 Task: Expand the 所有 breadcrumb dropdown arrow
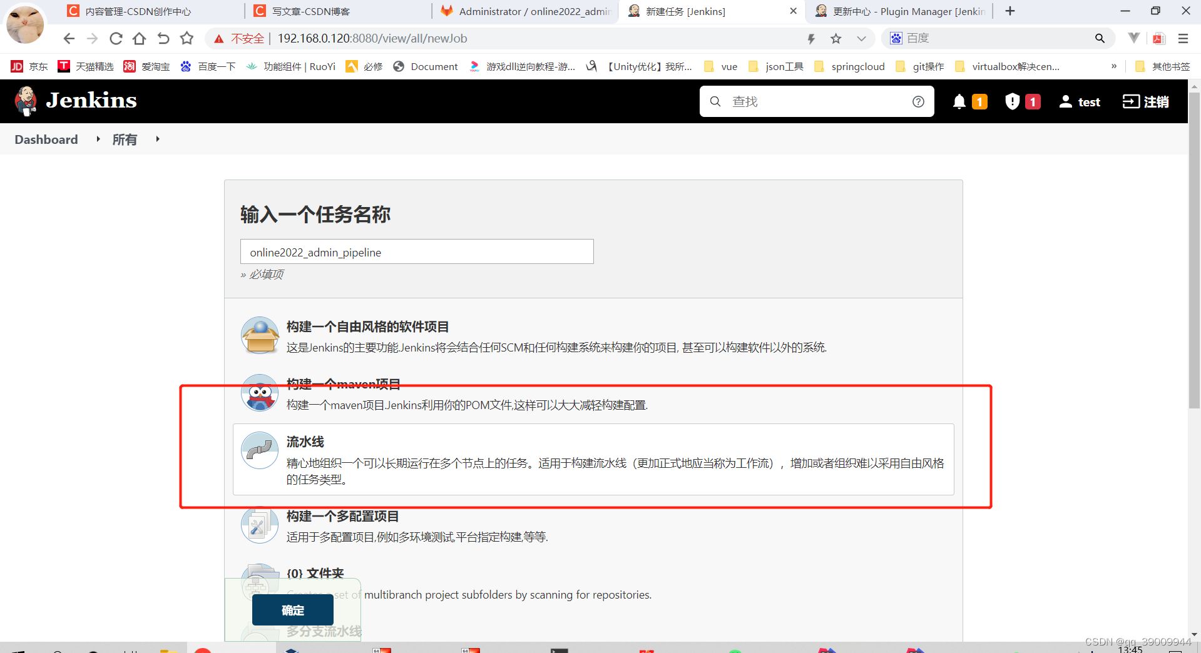coord(158,139)
